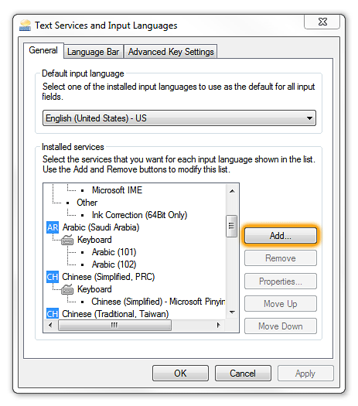Click the AR Arabic language badge icon
The height and width of the screenshot is (406, 358).
(53, 227)
